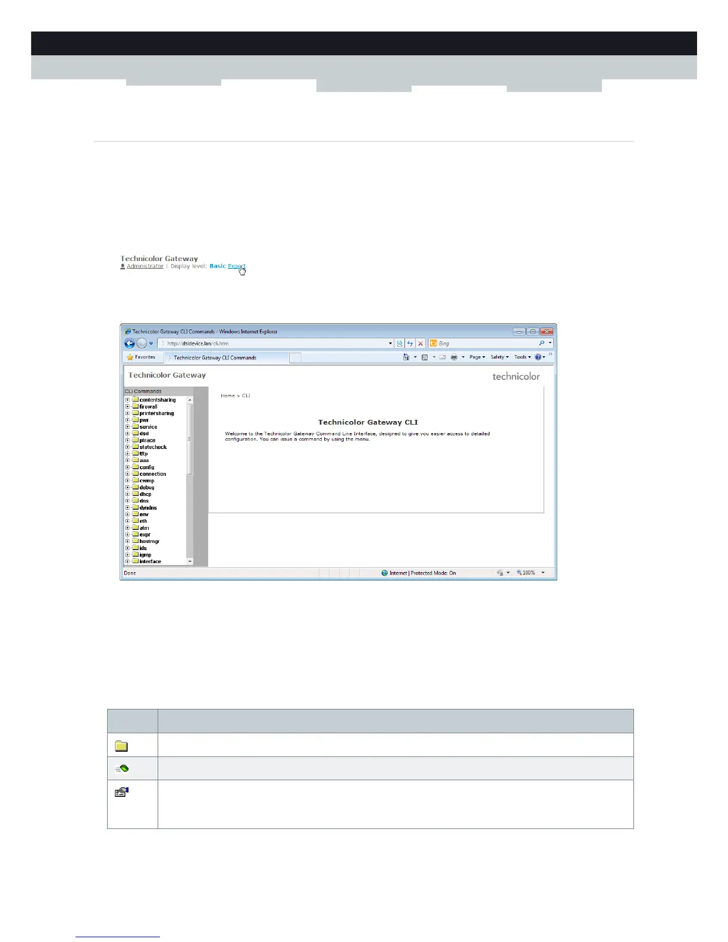
Task: Select the connection command group
Action: tap(153, 474)
